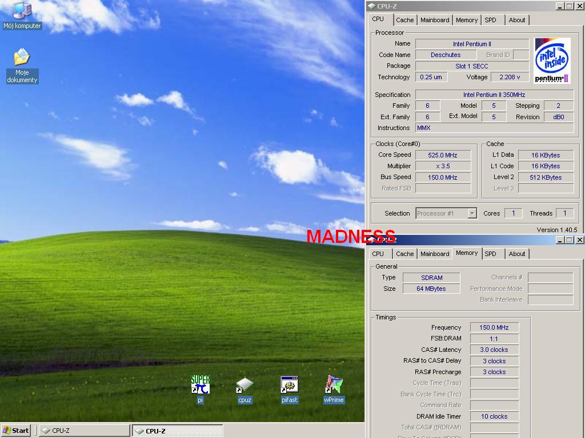Click the 0.25 um technology value
Image resolution: width=585 pixels, height=438 pixels.
431,77
